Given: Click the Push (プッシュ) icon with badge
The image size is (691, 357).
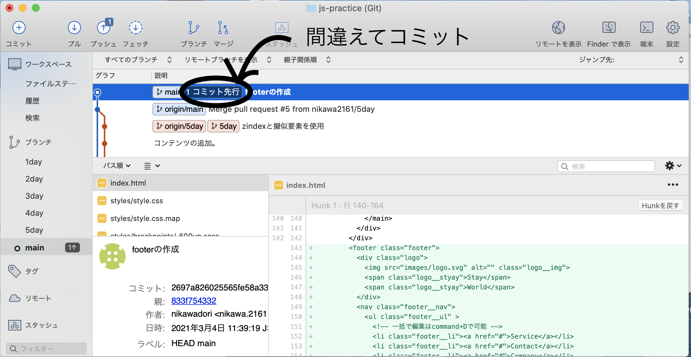Looking at the screenshot, I should pyautogui.click(x=104, y=28).
